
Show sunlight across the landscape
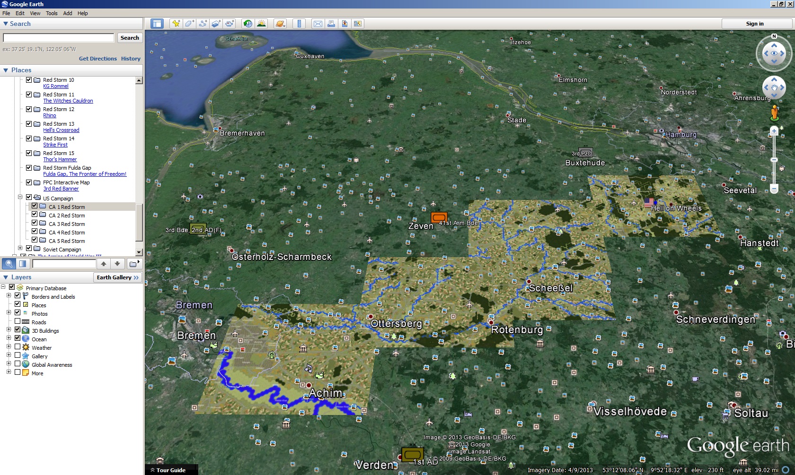[261, 24]
